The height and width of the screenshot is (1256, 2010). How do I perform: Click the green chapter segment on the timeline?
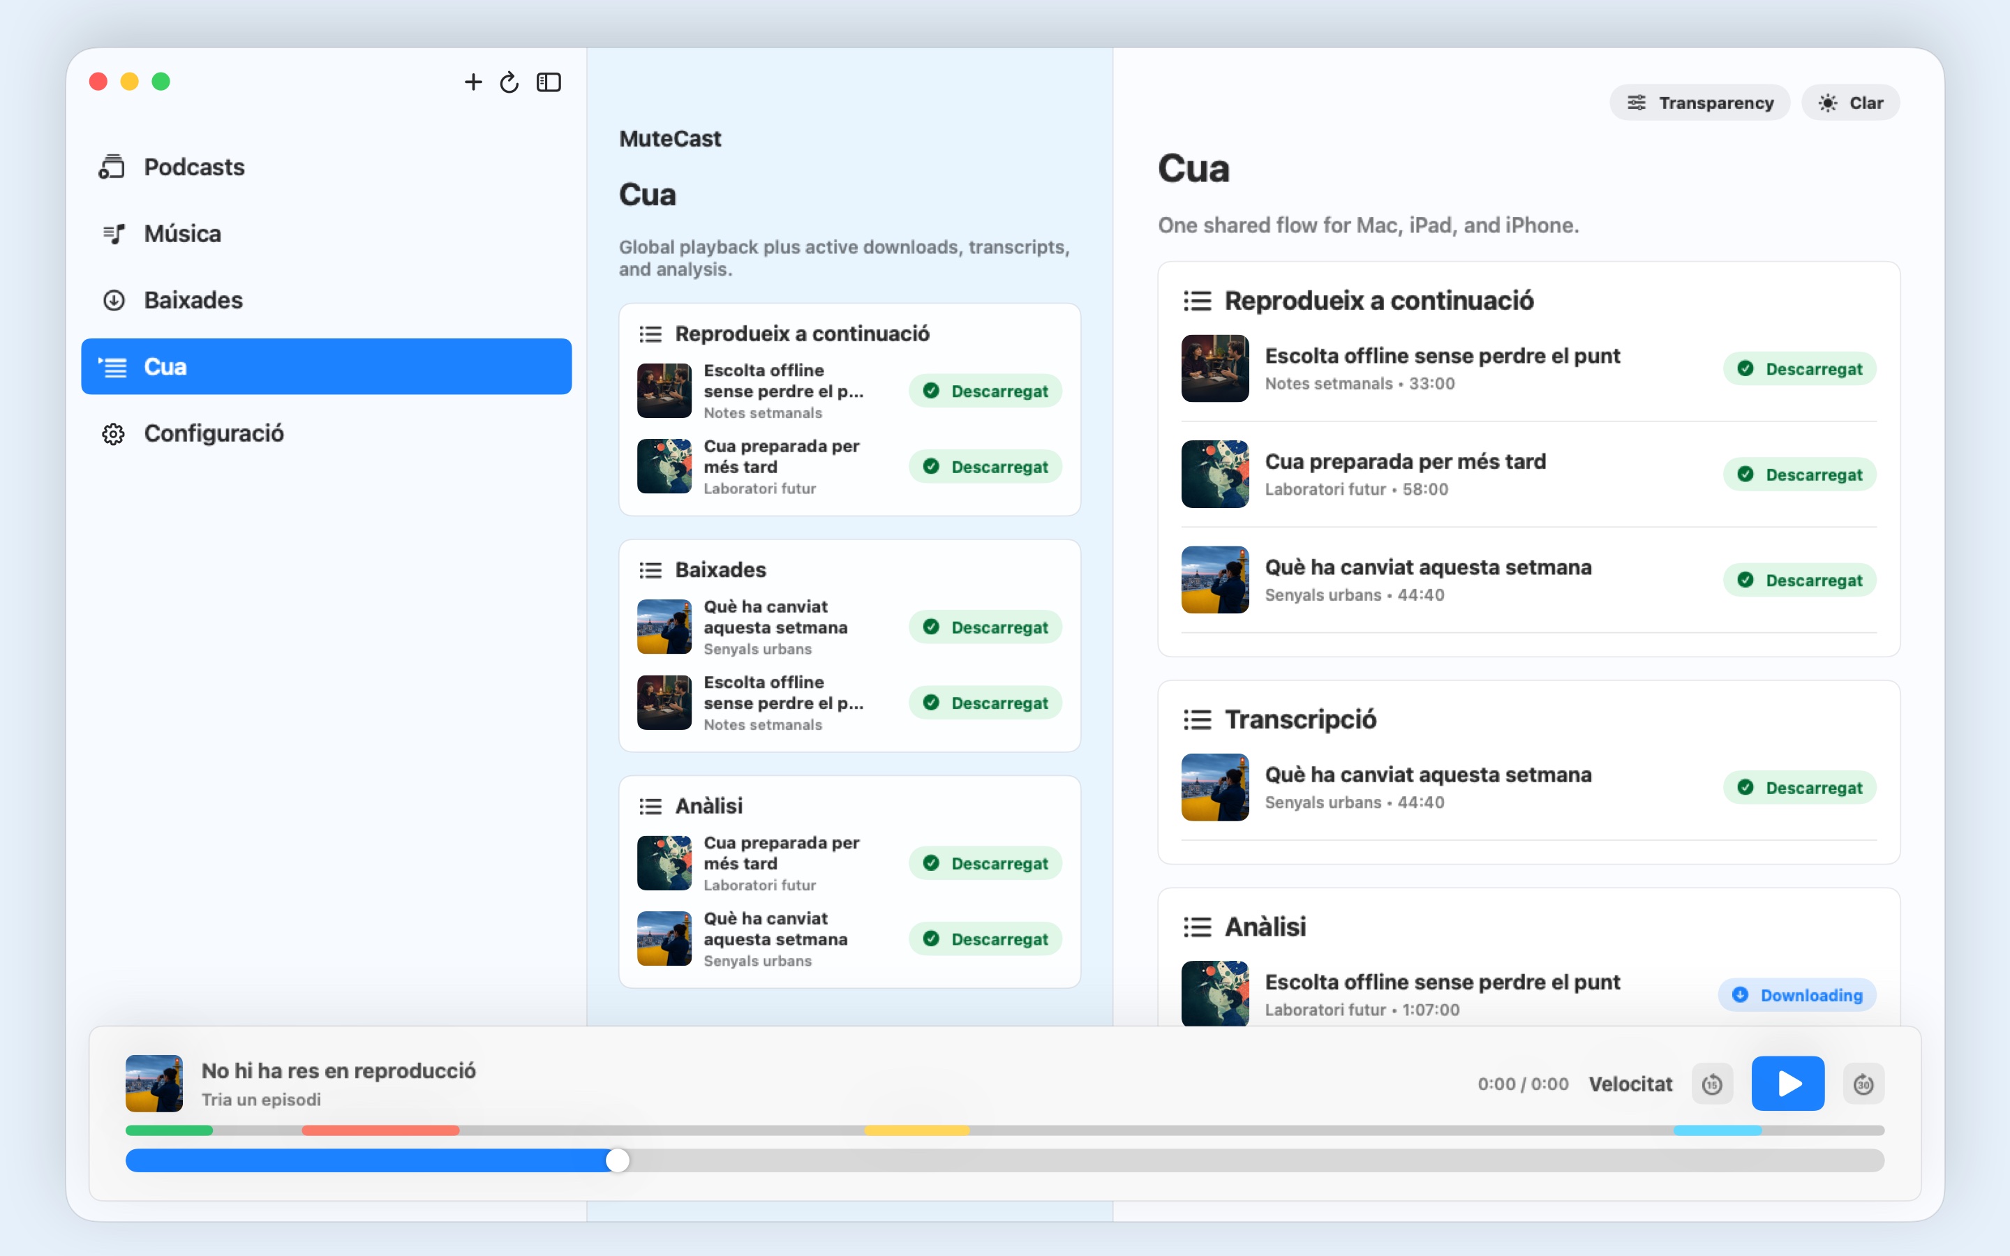click(x=169, y=1130)
